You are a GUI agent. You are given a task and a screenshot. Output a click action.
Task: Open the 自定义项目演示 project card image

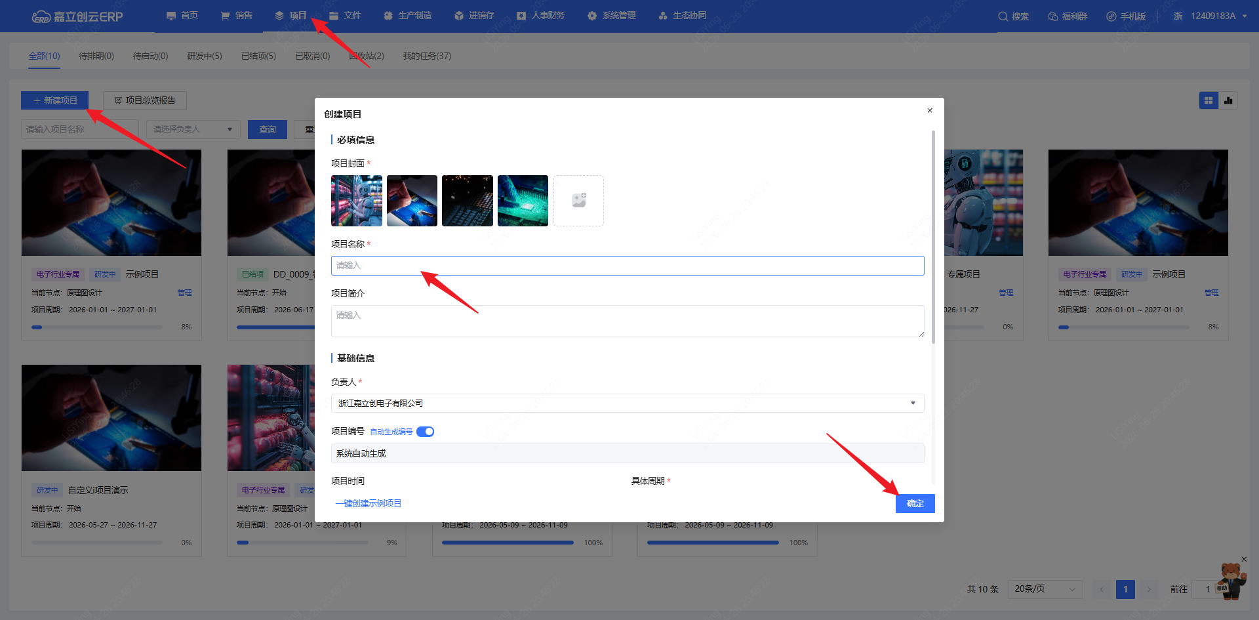pyautogui.click(x=111, y=418)
